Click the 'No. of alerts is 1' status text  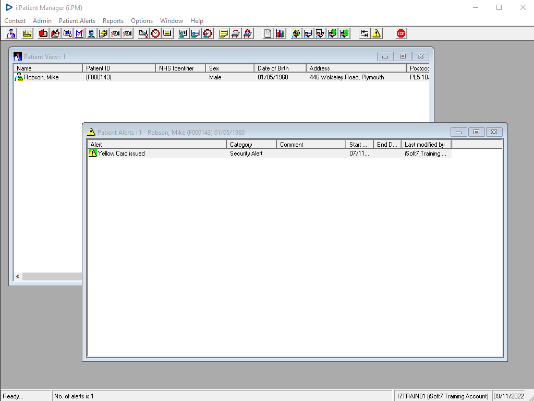(x=74, y=396)
